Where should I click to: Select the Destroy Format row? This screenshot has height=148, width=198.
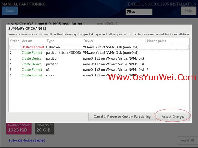tap(99, 47)
